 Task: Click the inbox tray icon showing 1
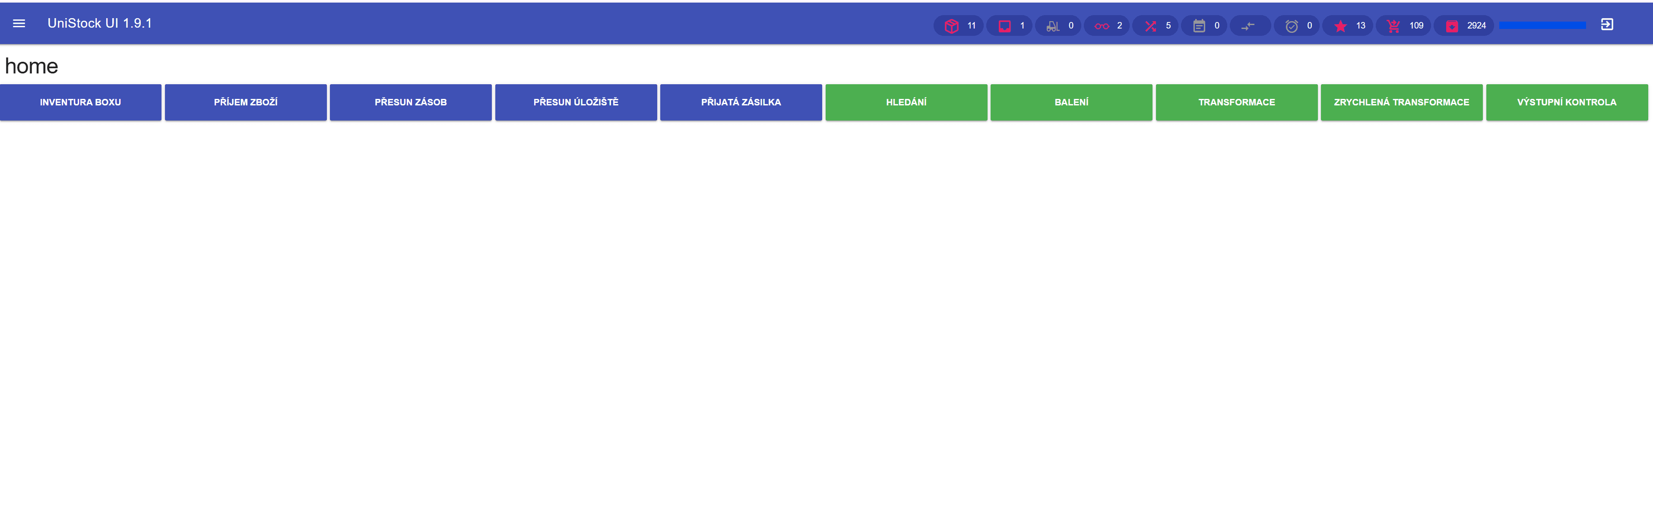point(1004,25)
